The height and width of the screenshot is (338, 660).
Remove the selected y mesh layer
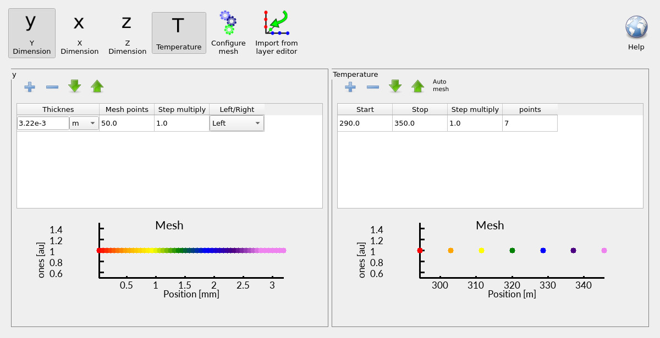click(52, 87)
